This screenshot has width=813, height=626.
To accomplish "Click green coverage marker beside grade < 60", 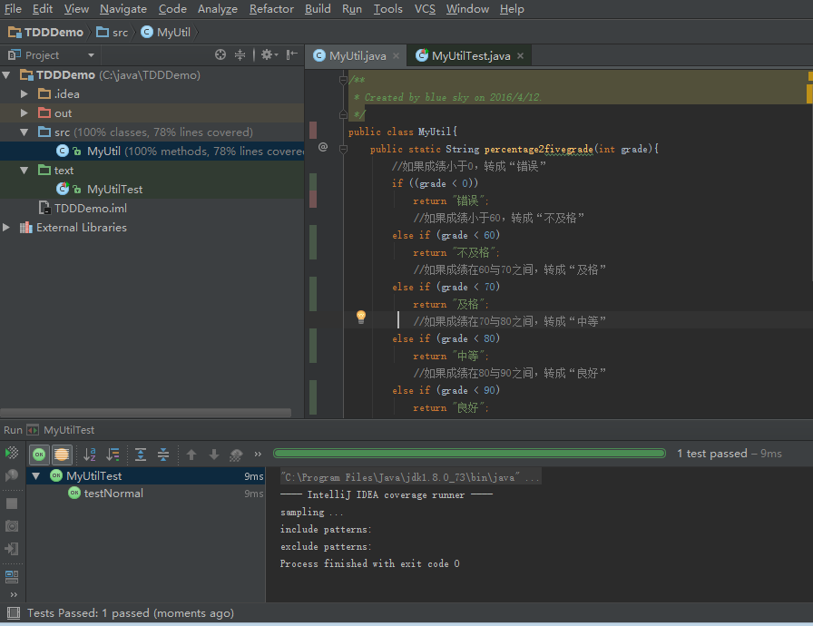I will pos(313,242).
